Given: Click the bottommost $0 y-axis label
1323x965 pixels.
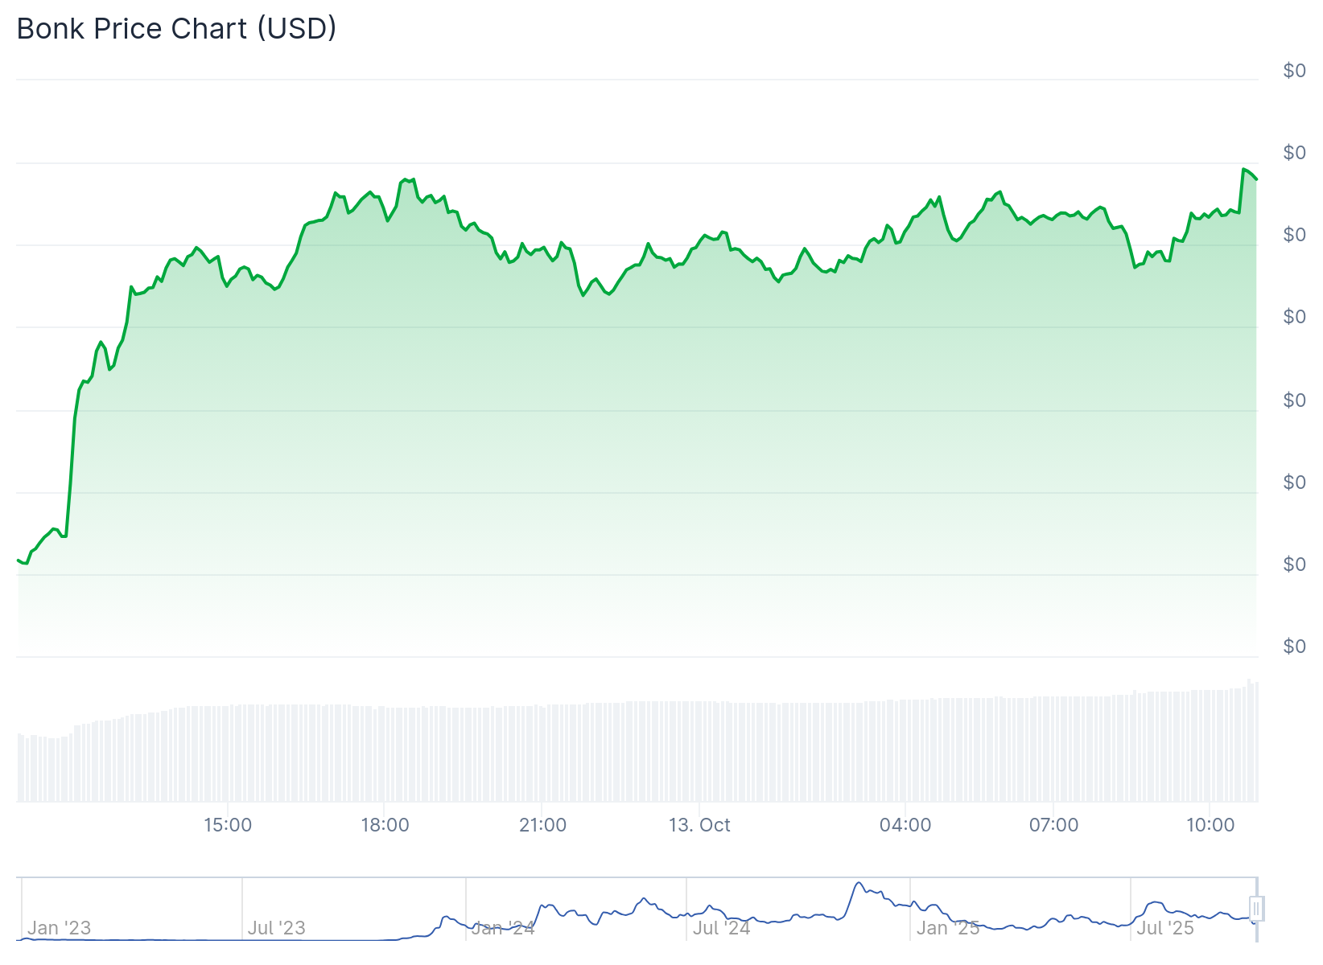Looking at the screenshot, I should click(1294, 647).
